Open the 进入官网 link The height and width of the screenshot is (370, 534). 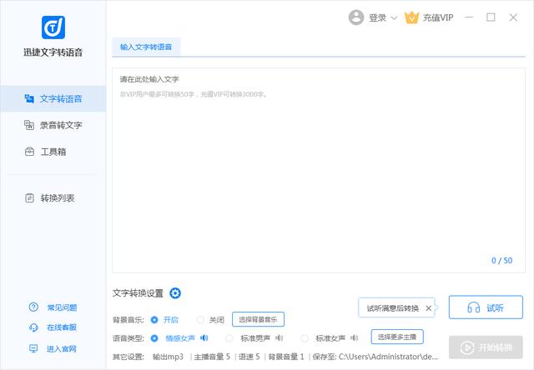(62, 348)
